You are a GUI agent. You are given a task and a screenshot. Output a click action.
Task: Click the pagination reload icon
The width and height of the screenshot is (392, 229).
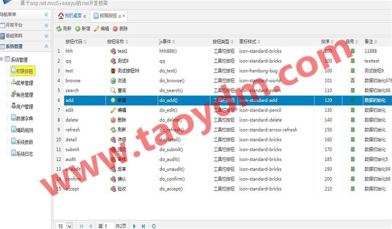154,226
